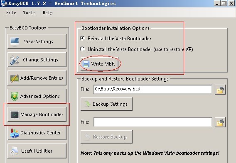The width and height of the screenshot is (236, 163).
Task: Click the Add/Remove Entries pencil icon
Action: coord(15,78)
